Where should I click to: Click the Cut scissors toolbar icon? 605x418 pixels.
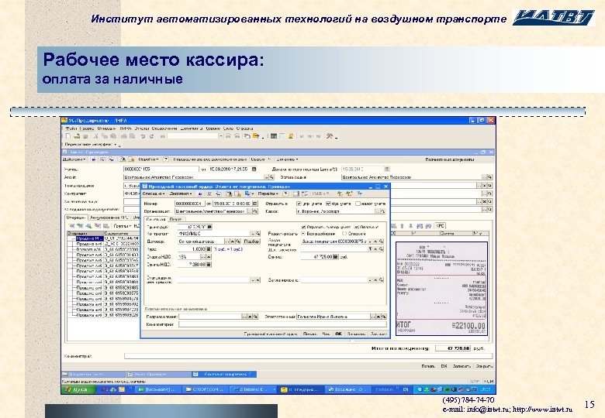(95, 136)
